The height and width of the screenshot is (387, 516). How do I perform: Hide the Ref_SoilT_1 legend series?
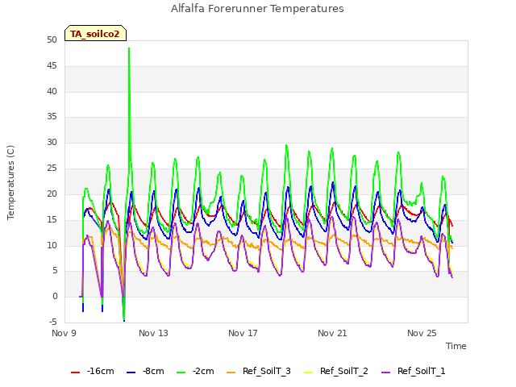[414, 371]
